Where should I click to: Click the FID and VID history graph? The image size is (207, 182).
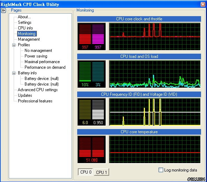(x=155, y=112)
